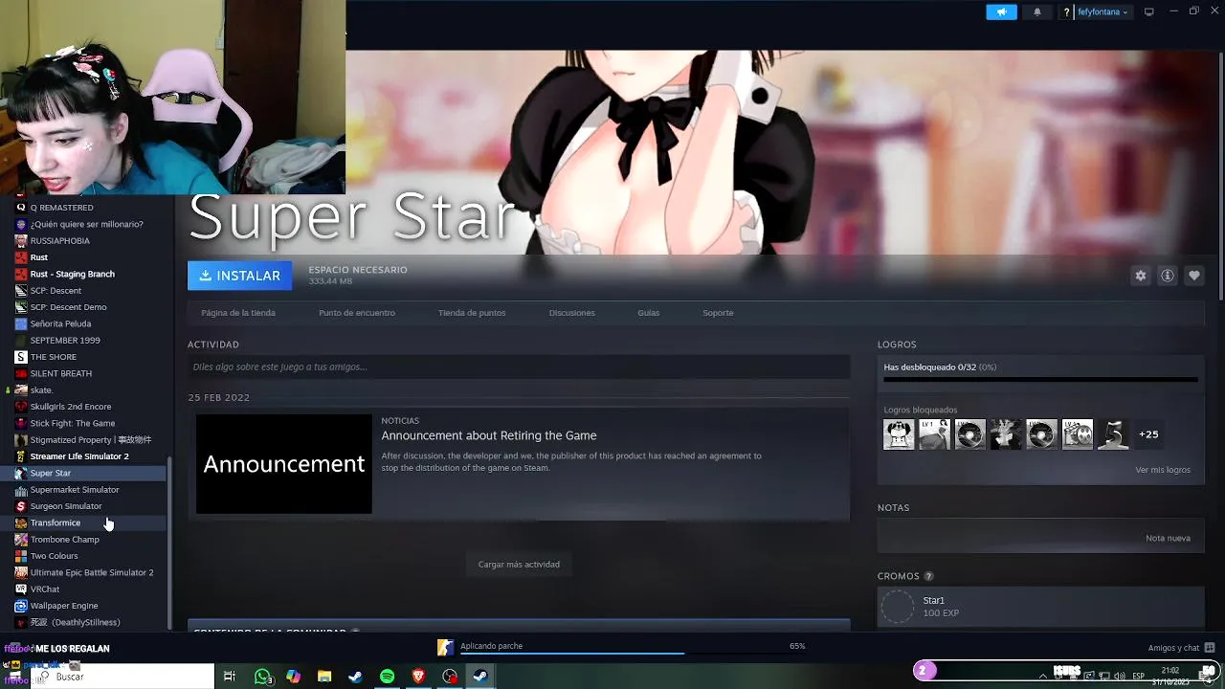1225x689 pixels.
Task: Switch to Big Picture mode monitor icon
Action: (x=1149, y=11)
